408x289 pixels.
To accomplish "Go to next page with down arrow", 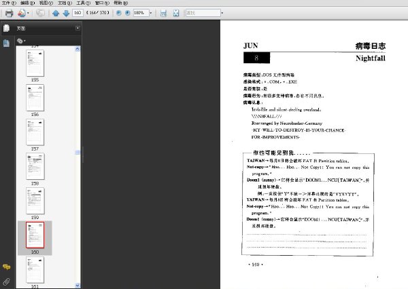I will coord(66,13).
